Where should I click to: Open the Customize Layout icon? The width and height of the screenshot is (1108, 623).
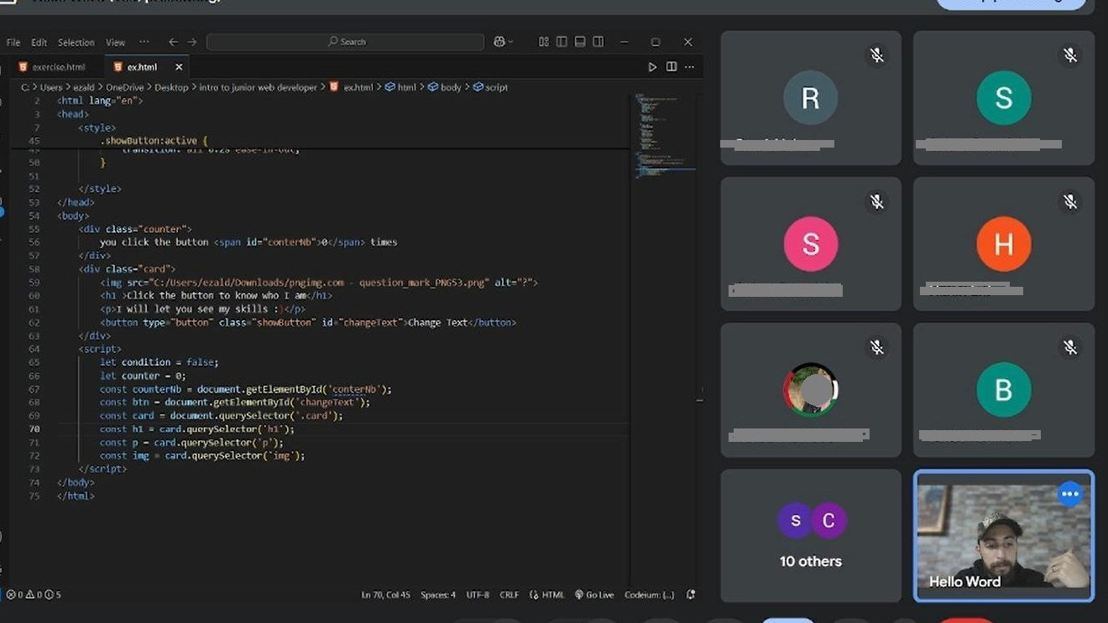[544, 42]
